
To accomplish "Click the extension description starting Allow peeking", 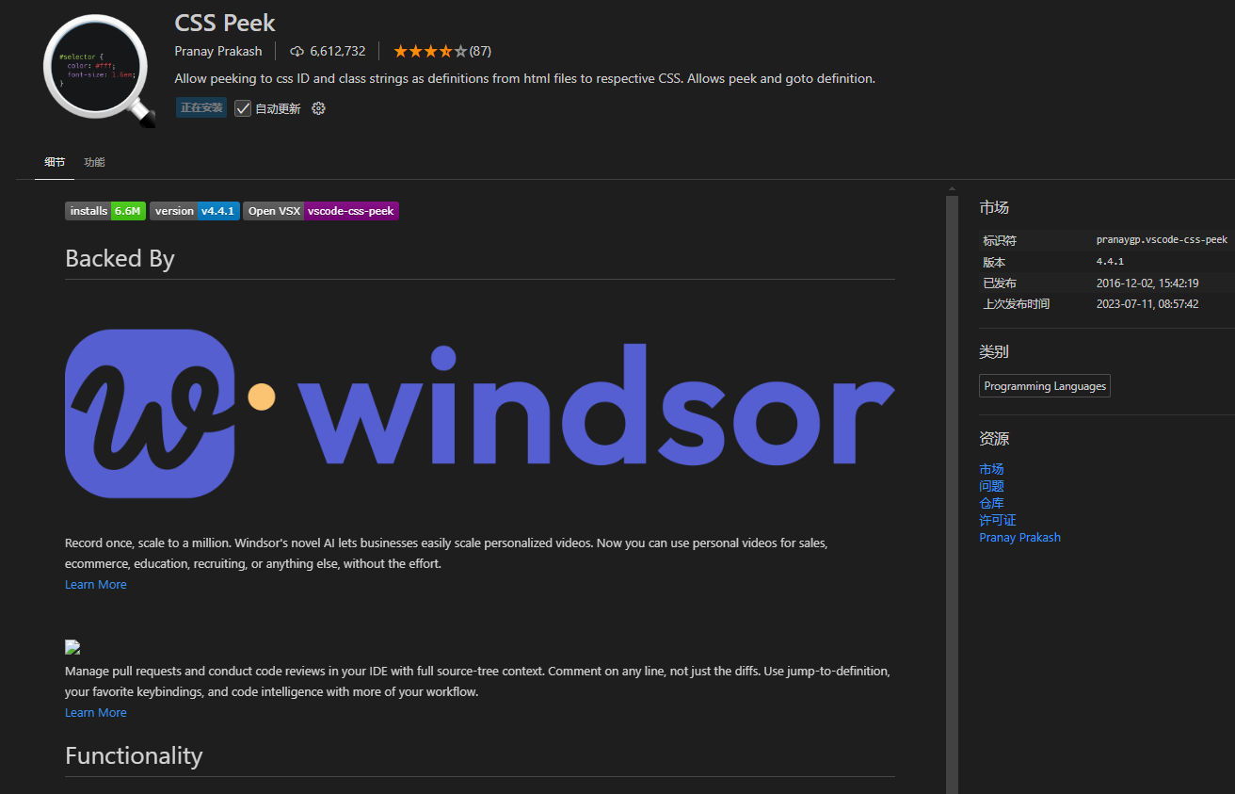I will 525,78.
